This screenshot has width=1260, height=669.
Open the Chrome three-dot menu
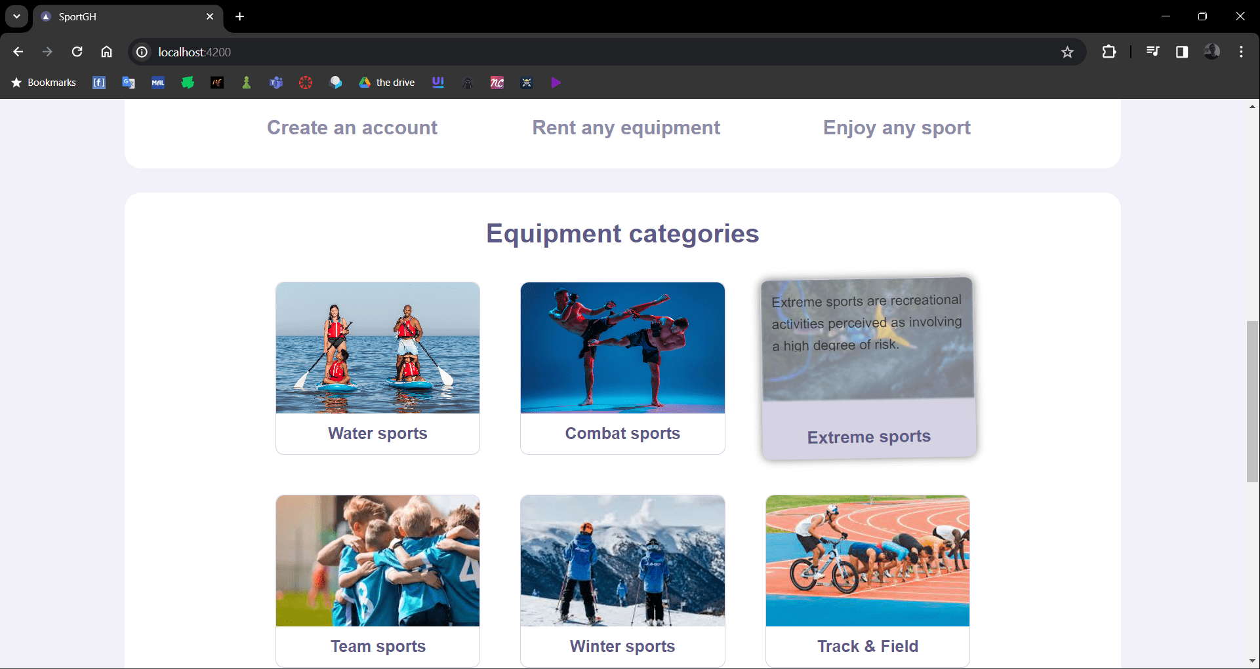pos(1241,52)
